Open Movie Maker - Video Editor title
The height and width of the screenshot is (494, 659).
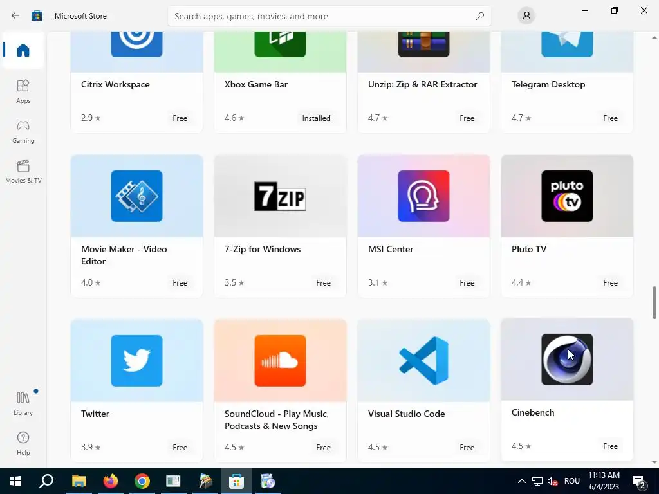click(124, 255)
